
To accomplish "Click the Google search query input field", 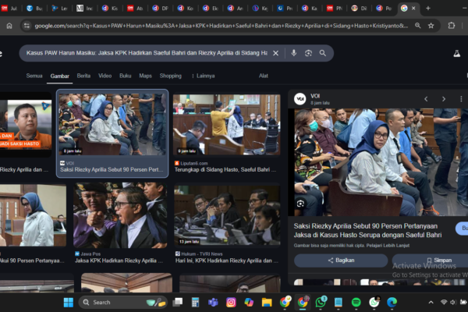I will 147,53.
